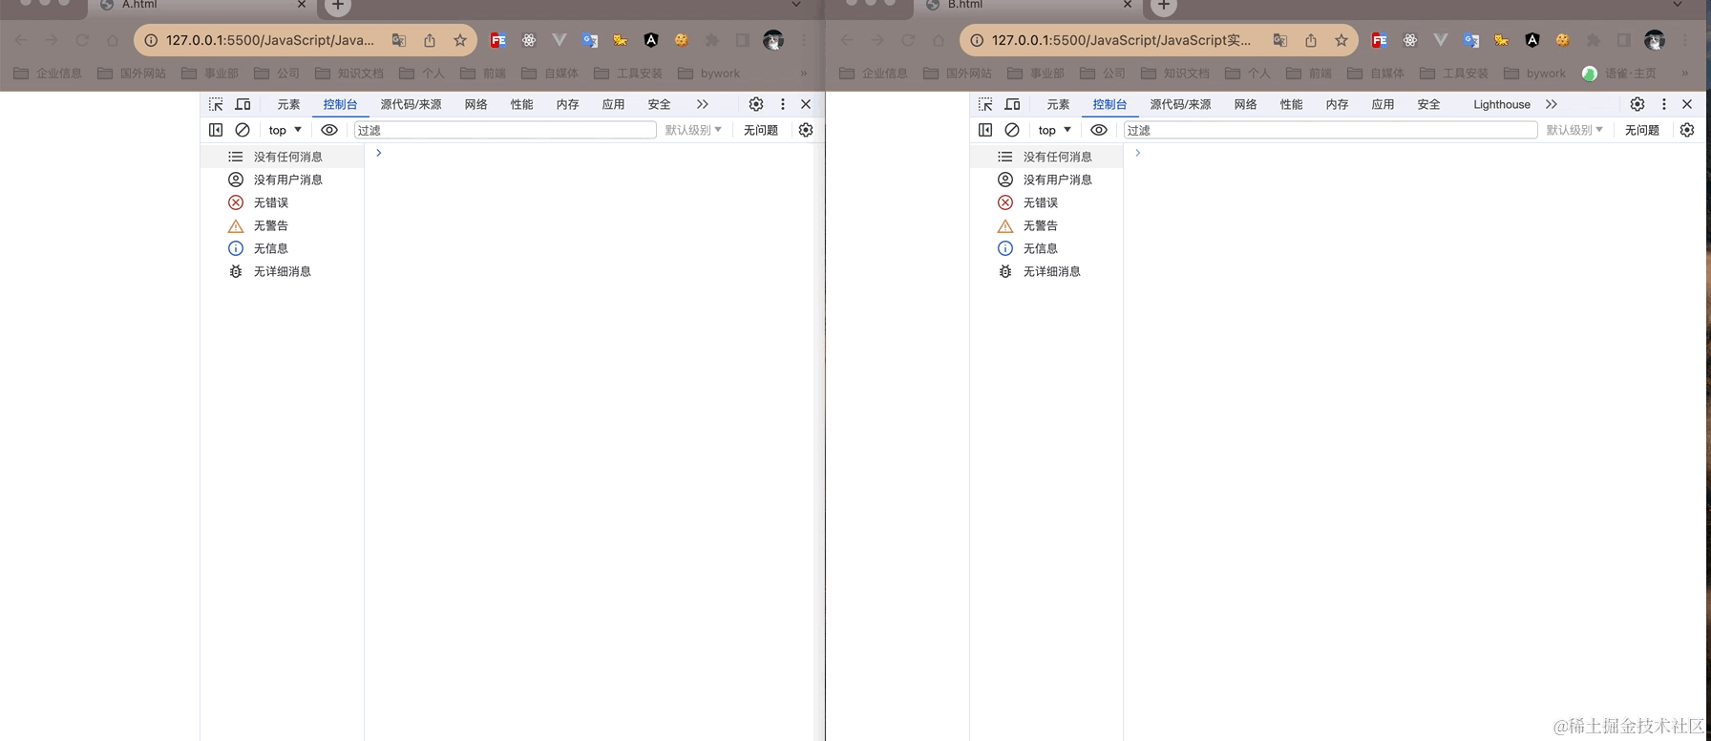Open DevTools settings gear in B.html window
1711x741 pixels.
click(x=1637, y=104)
